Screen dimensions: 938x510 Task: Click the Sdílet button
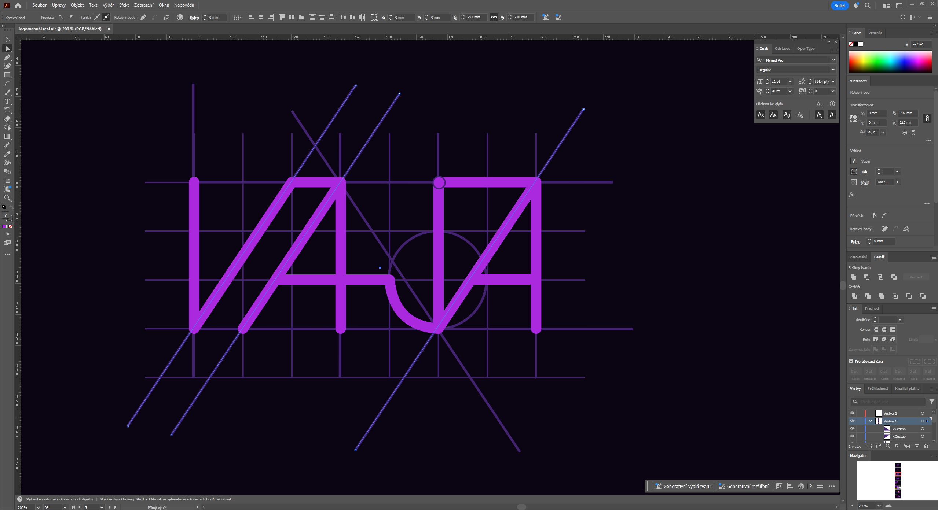839,5
